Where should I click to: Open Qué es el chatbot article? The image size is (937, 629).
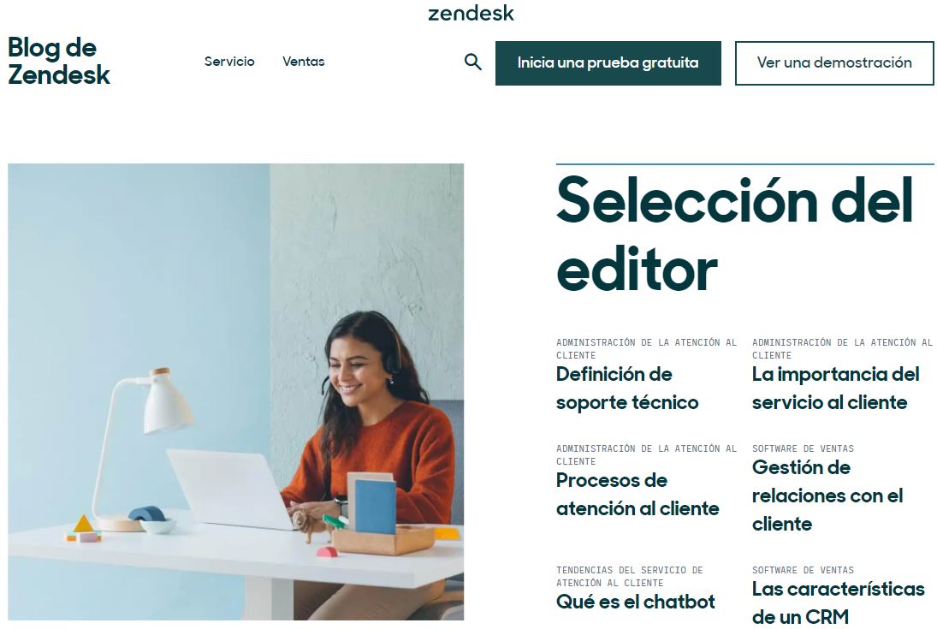[635, 602]
